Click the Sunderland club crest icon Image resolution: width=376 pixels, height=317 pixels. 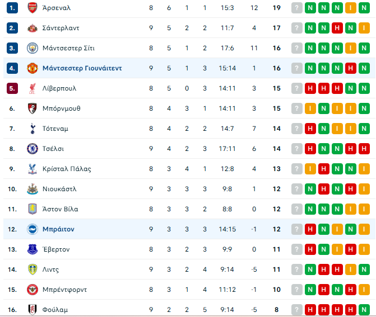click(x=31, y=28)
